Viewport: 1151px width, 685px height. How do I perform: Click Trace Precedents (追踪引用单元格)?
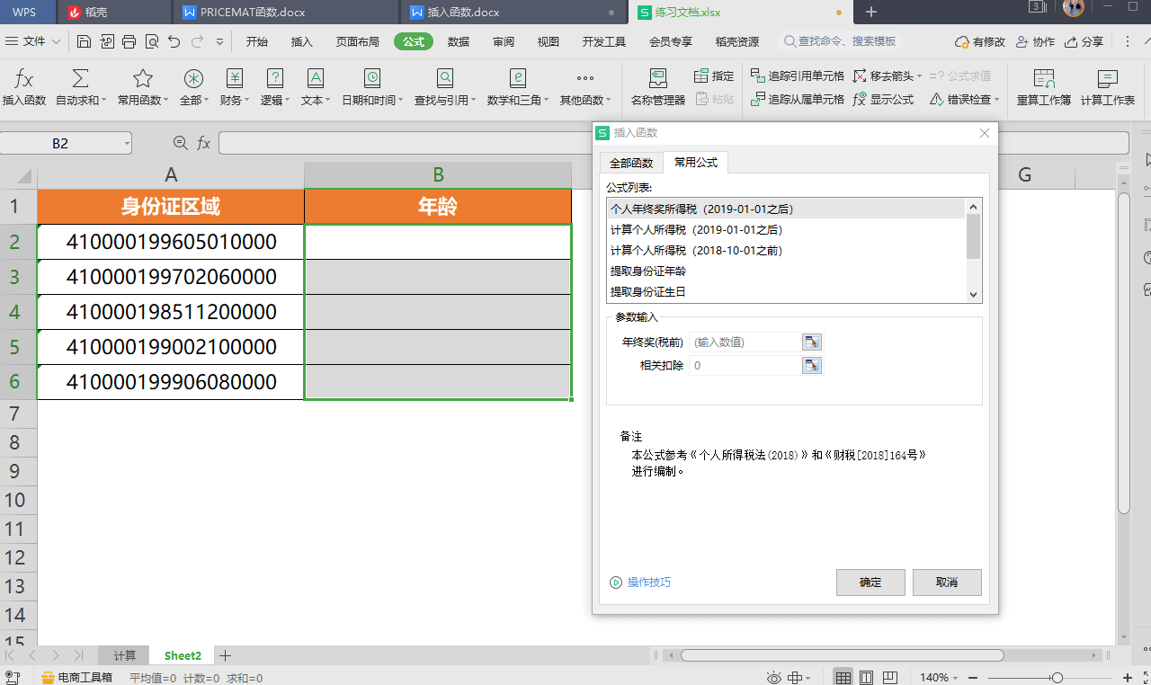797,76
